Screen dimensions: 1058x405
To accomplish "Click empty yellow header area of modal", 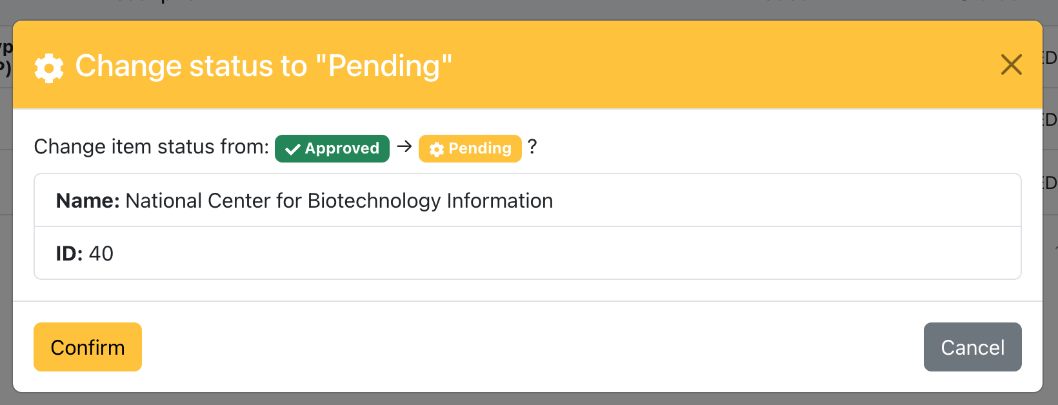I will click(710, 64).
